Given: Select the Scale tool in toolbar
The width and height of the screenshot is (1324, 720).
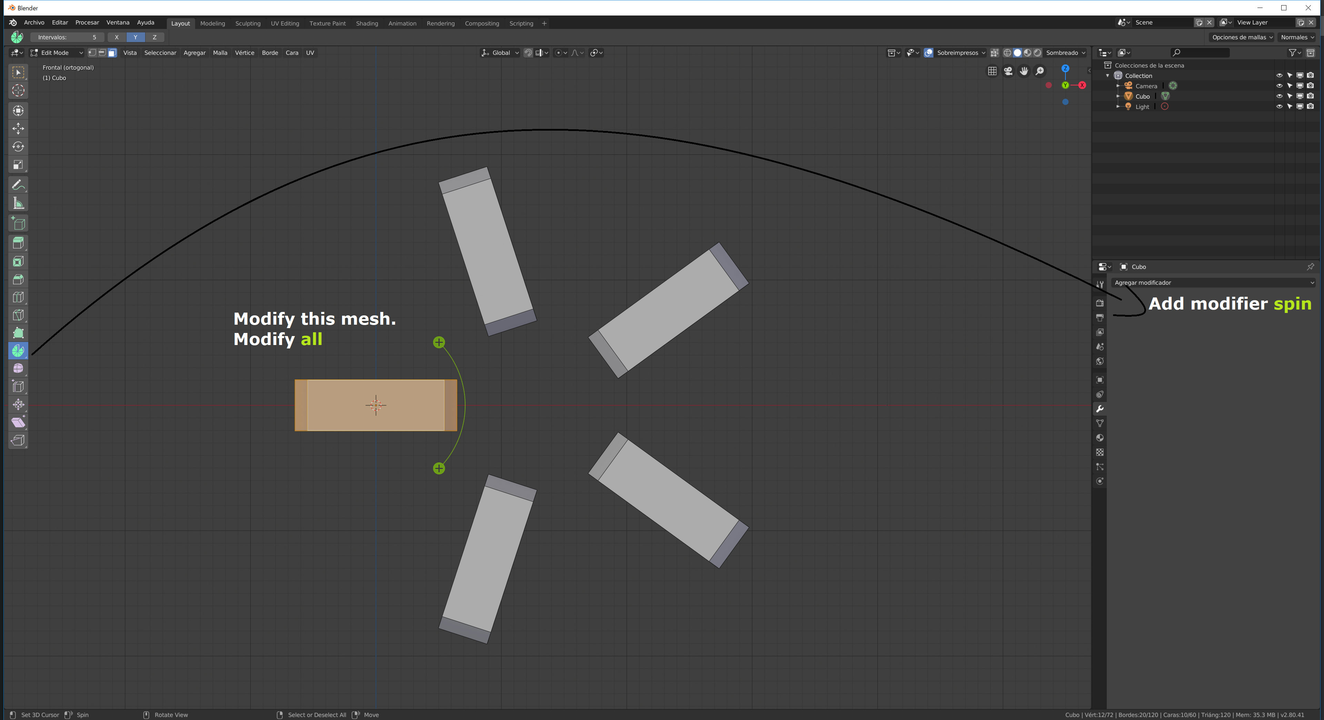Looking at the screenshot, I should [18, 165].
